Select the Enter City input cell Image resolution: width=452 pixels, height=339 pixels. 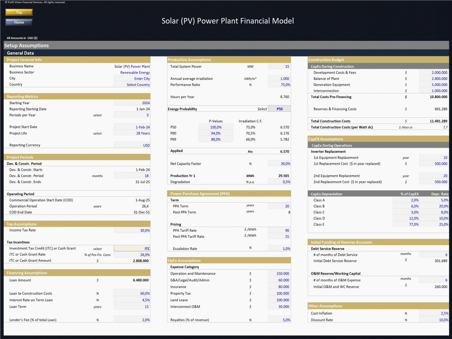(x=132, y=79)
